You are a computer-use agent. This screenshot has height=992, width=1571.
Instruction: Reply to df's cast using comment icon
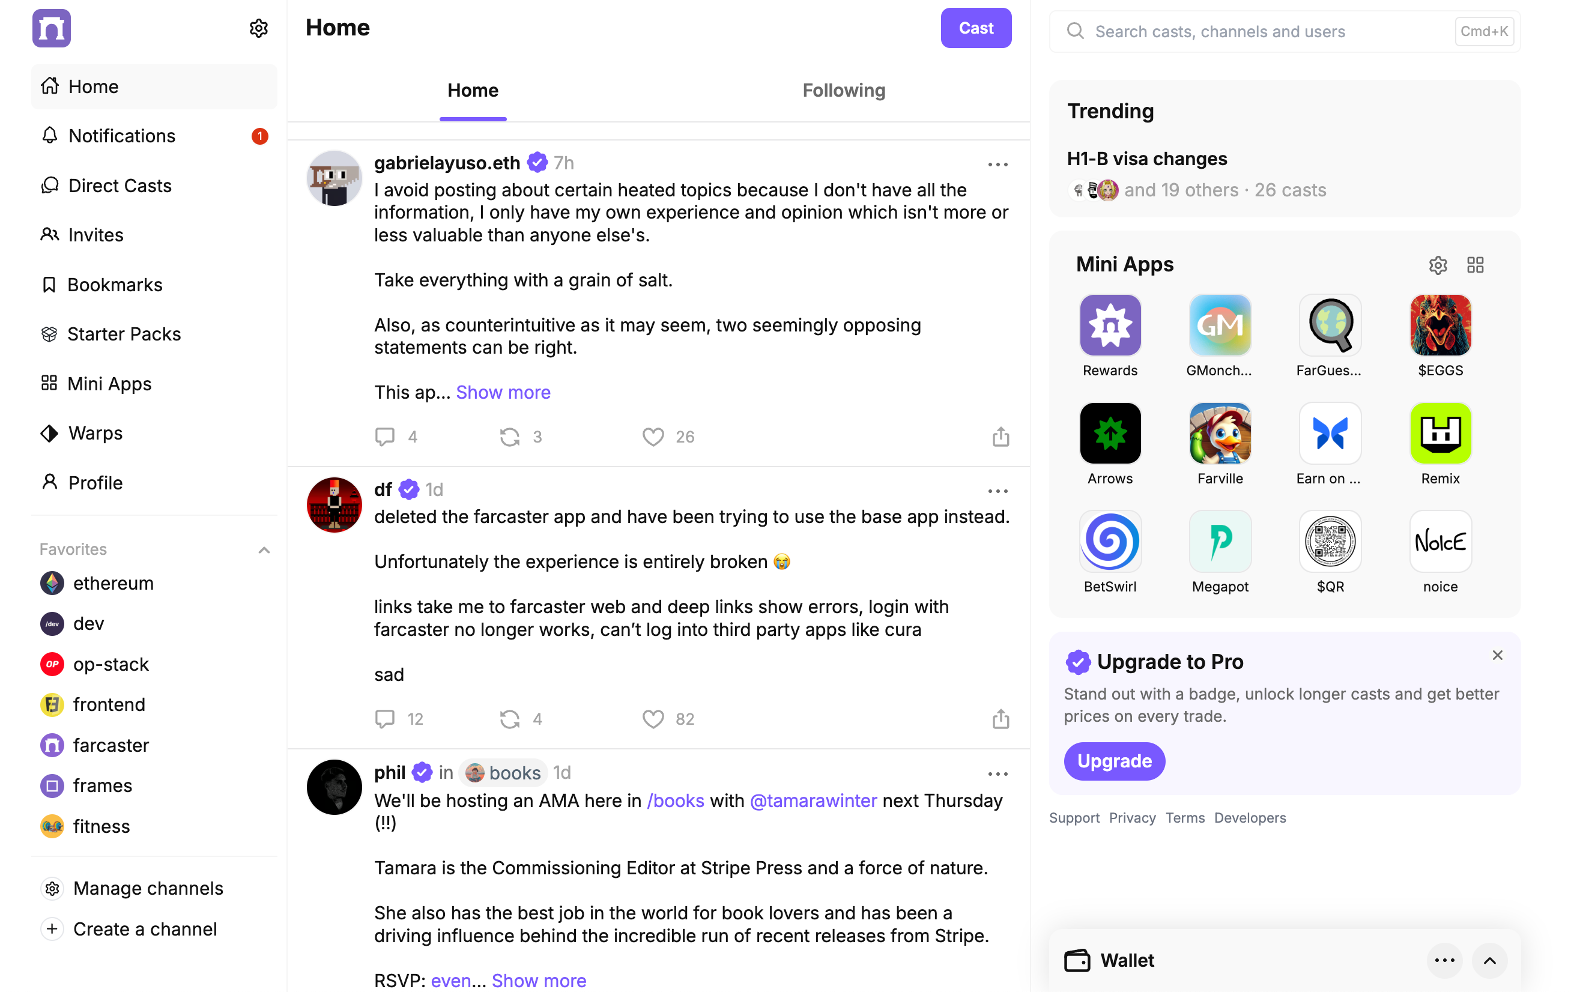coord(385,719)
